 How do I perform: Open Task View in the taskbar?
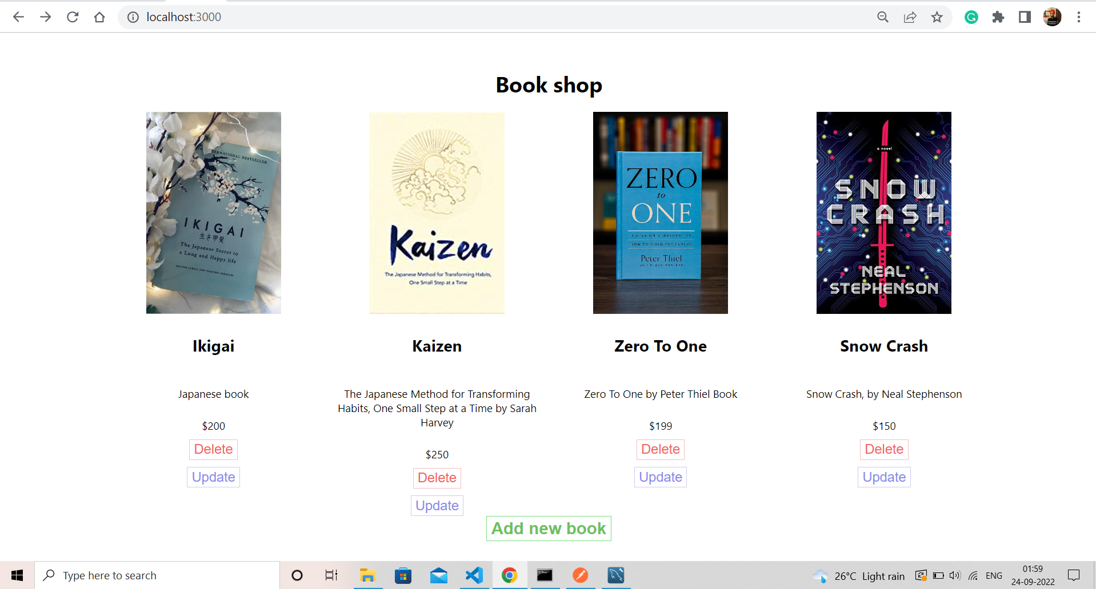point(331,575)
